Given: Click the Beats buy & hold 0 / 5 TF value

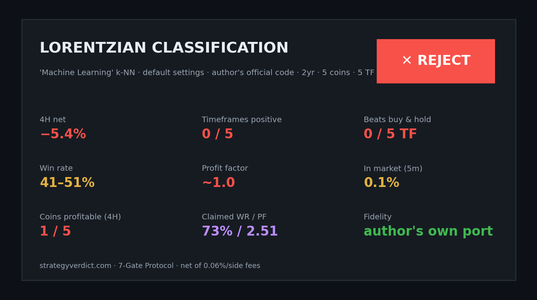Looking at the screenshot, I should [x=390, y=134].
